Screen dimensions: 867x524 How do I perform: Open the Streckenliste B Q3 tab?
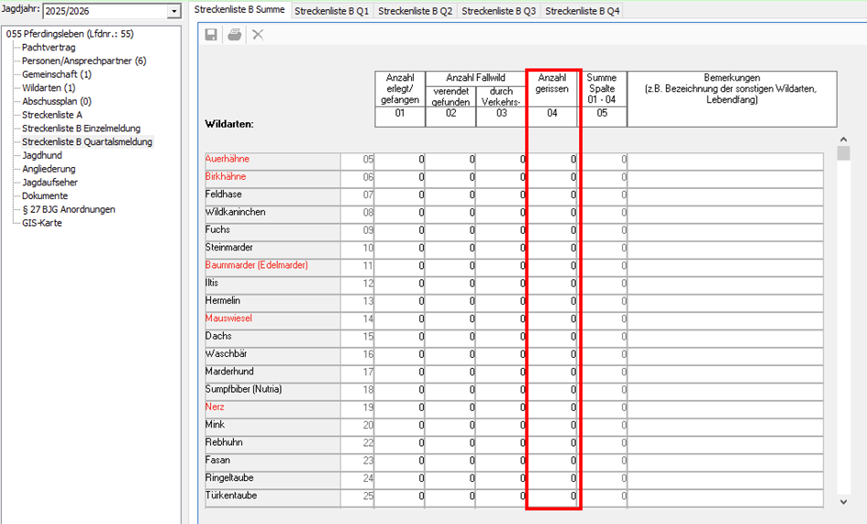[499, 11]
